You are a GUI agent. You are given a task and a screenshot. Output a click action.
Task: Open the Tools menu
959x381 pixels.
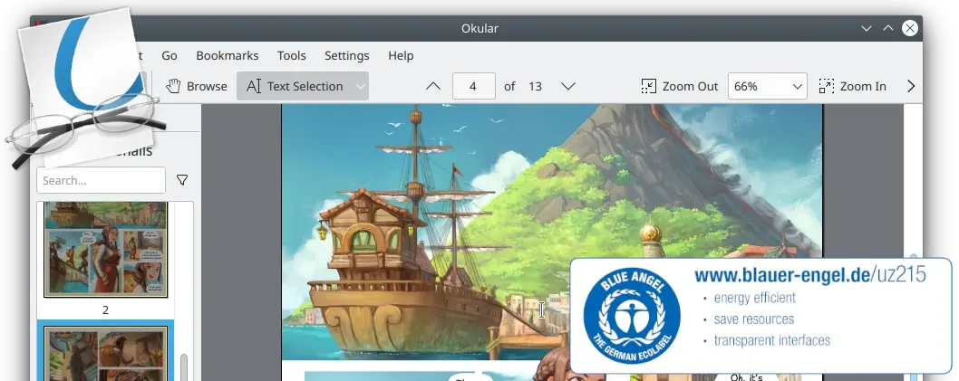pos(291,55)
